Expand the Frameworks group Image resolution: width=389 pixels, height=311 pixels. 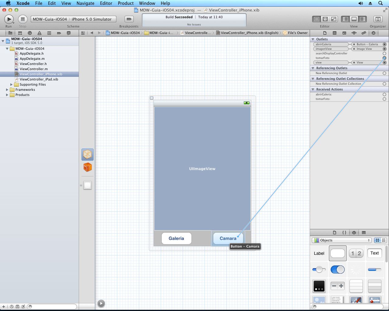pyautogui.click(x=7, y=90)
